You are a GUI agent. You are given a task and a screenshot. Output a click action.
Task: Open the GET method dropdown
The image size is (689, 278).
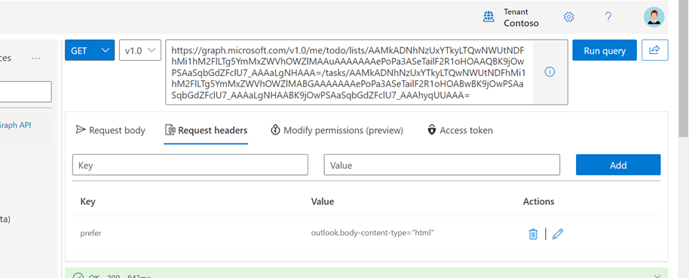(x=90, y=50)
